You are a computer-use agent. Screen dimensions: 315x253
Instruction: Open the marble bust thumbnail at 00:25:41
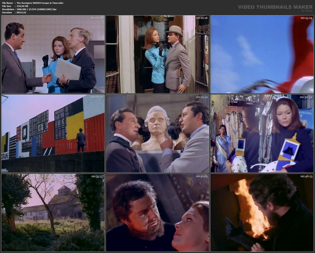click(x=157, y=133)
